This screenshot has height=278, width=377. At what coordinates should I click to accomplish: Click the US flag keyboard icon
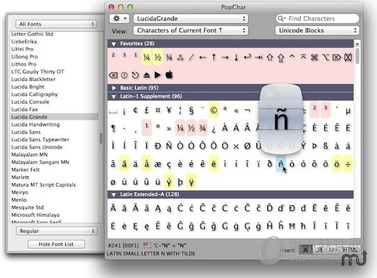(147, 245)
